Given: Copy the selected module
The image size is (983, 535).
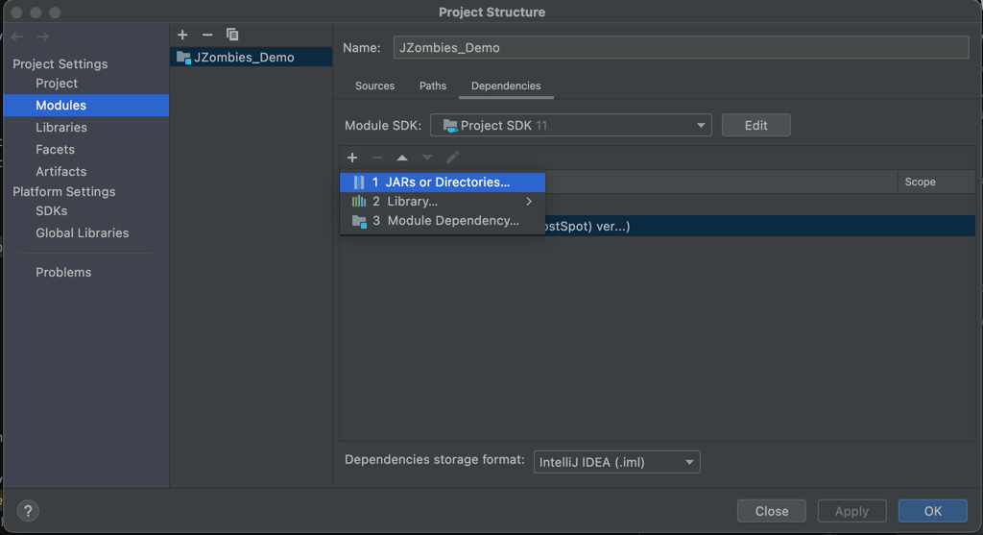Looking at the screenshot, I should tap(232, 35).
